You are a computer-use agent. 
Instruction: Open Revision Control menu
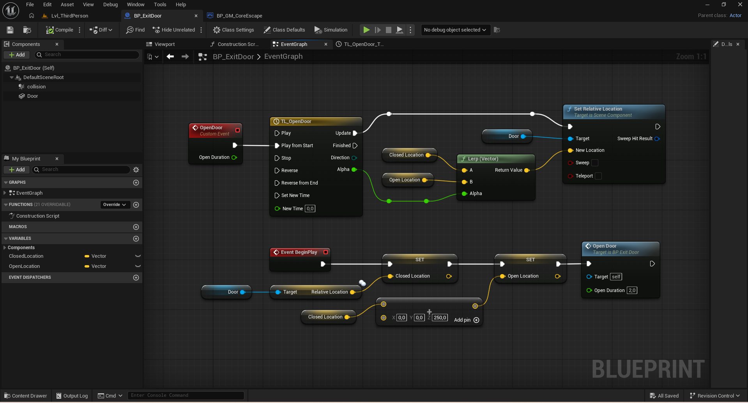click(x=715, y=396)
